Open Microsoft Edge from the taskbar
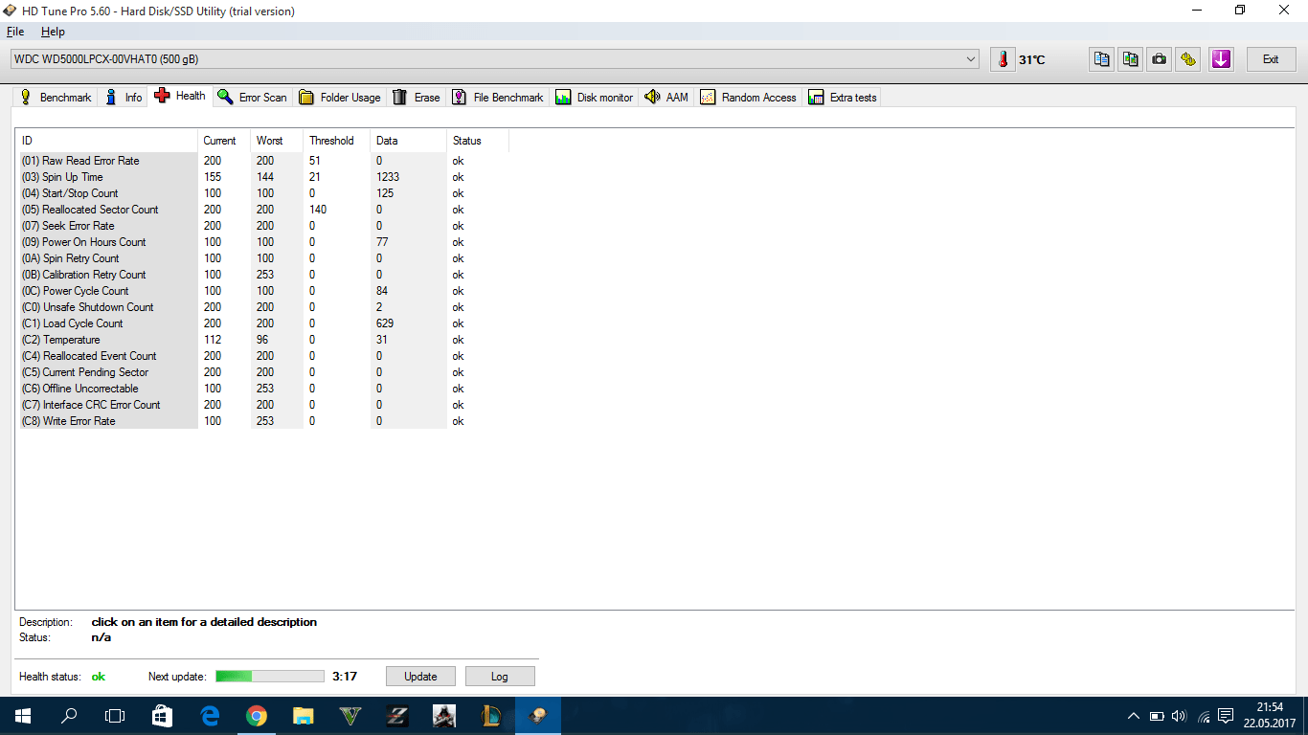 coord(210,716)
